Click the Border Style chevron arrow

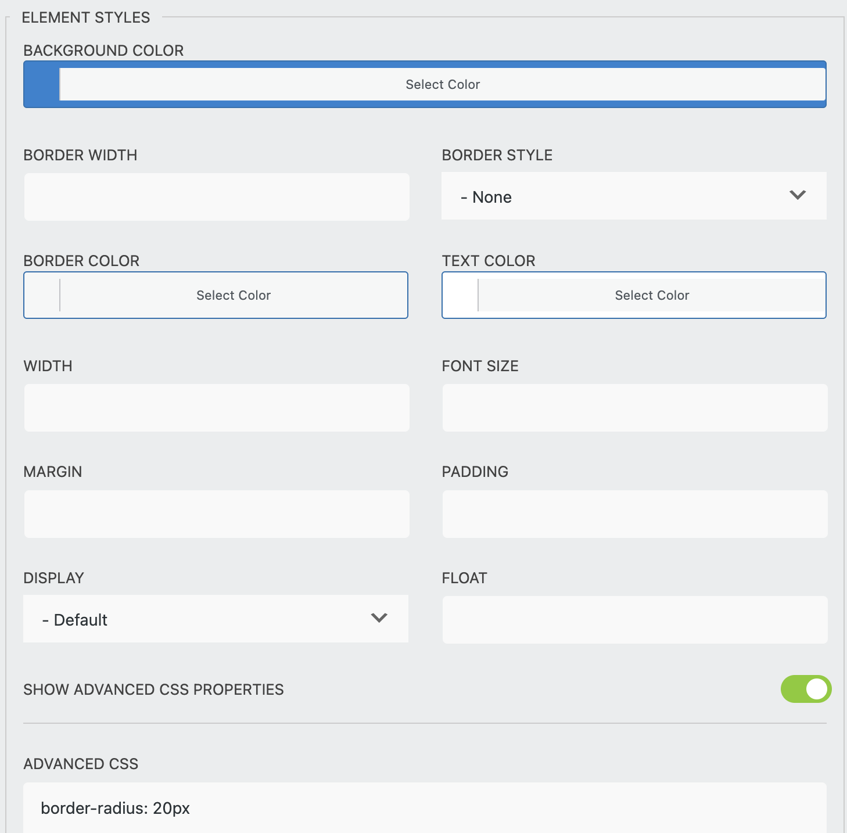click(x=798, y=196)
